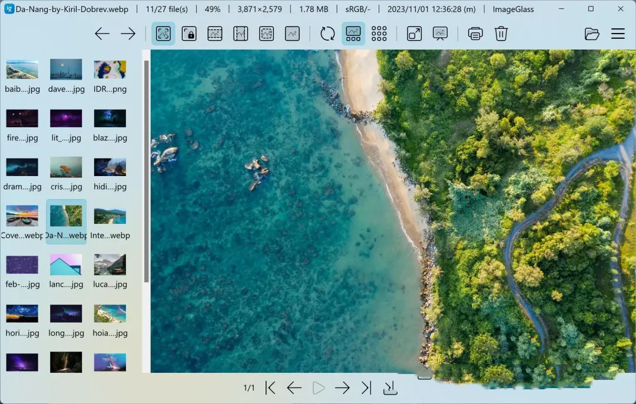Go to the next image with the toolbar forward arrow
Screen dimensions: 636x404
pyautogui.click(x=128, y=34)
